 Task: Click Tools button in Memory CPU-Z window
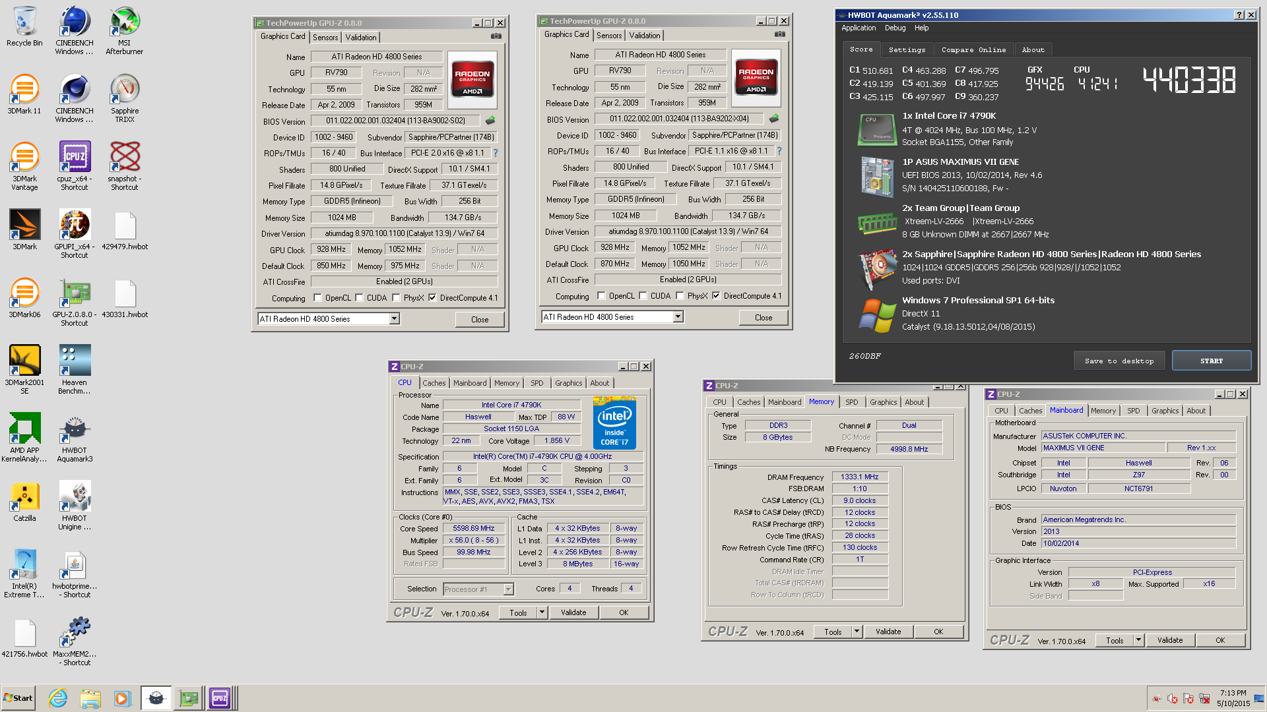833,632
